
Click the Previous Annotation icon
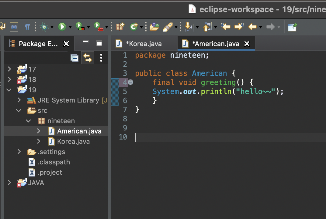pyautogui.click(x=207, y=27)
